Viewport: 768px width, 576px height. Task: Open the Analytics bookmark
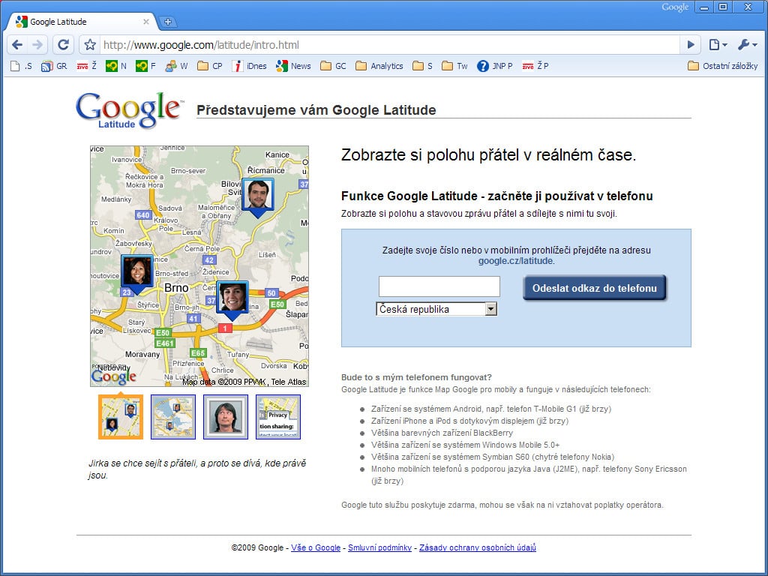click(379, 66)
